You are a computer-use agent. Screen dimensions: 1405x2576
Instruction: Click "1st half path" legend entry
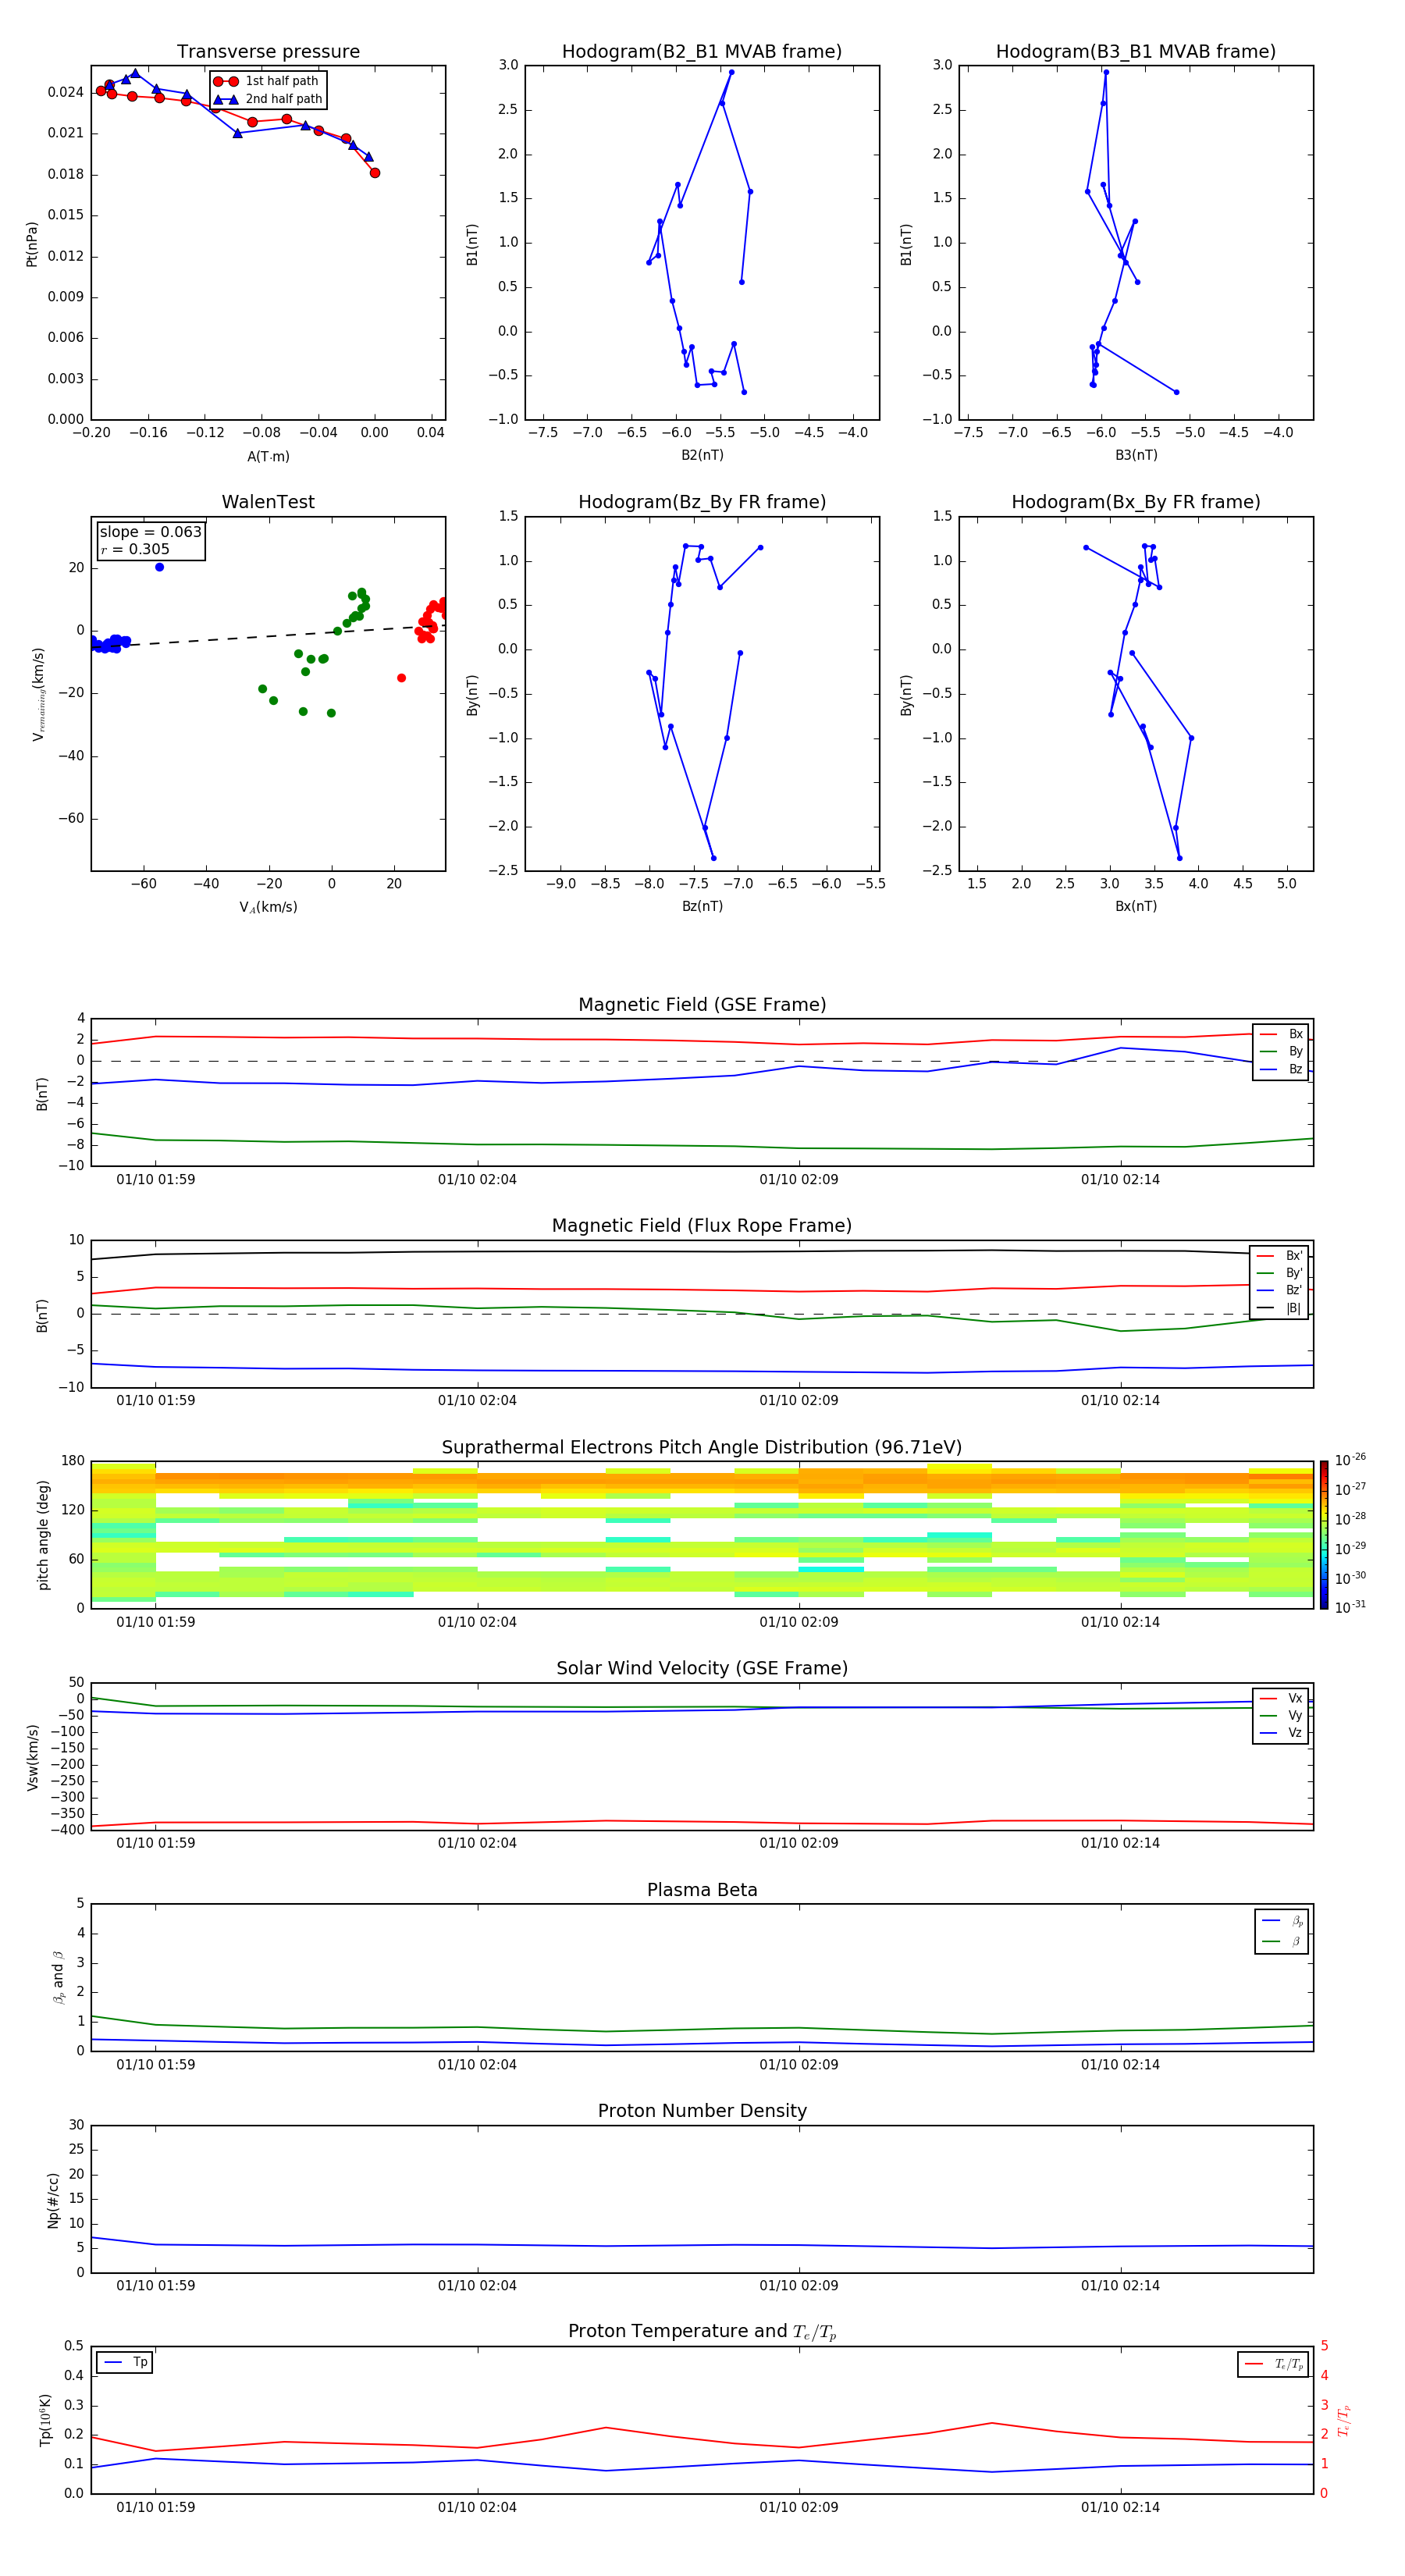[267, 81]
